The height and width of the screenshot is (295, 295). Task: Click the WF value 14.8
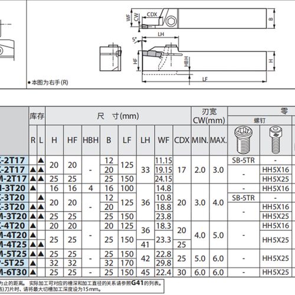[163, 188]
